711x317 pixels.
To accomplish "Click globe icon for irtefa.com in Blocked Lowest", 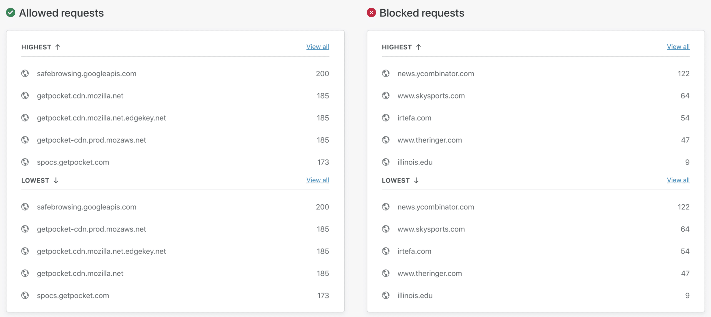I will pyautogui.click(x=386, y=251).
